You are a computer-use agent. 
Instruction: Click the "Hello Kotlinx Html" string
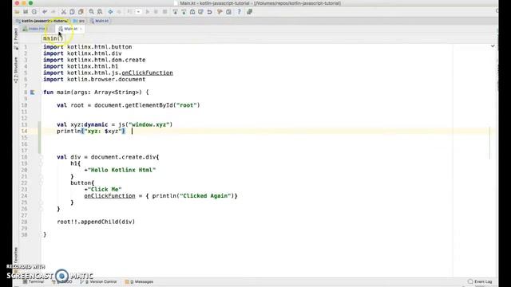(x=121, y=170)
